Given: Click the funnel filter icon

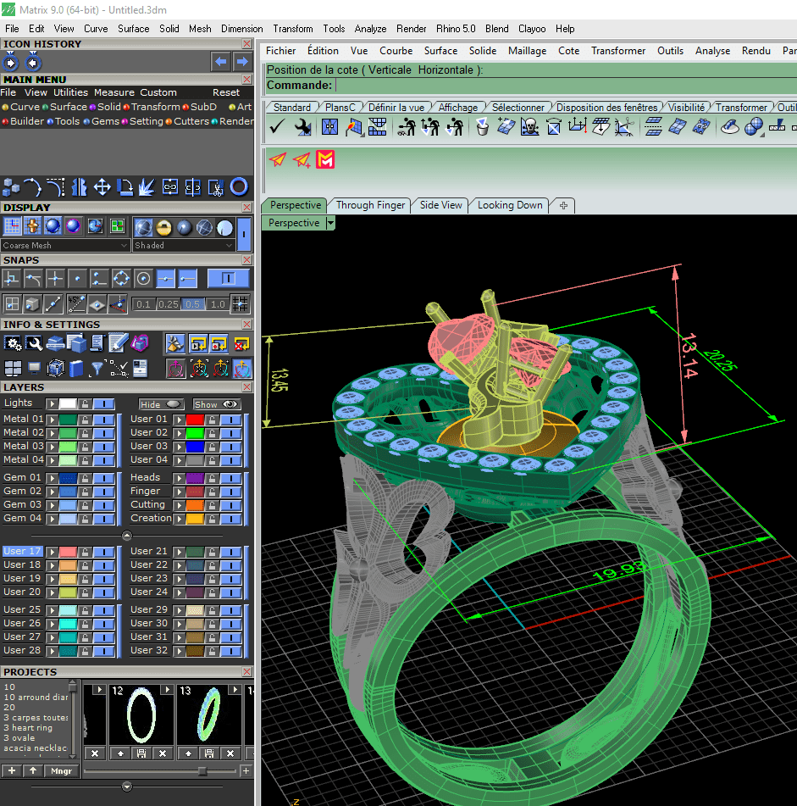Looking at the screenshot, I should tap(97, 368).
